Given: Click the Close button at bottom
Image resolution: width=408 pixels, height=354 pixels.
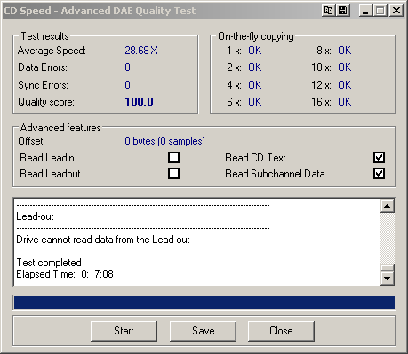Looking at the screenshot, I should tap(281, 331).
